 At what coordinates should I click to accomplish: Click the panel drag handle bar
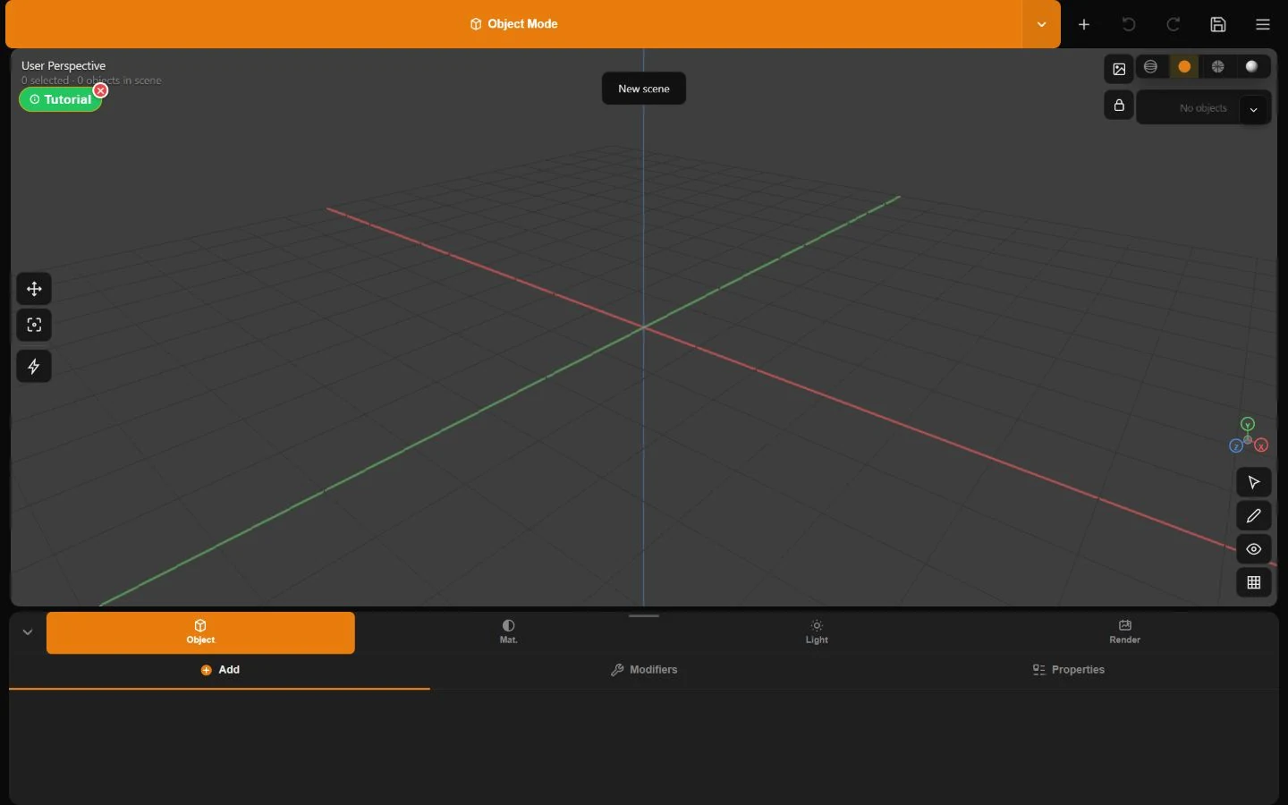coord(644,615)
